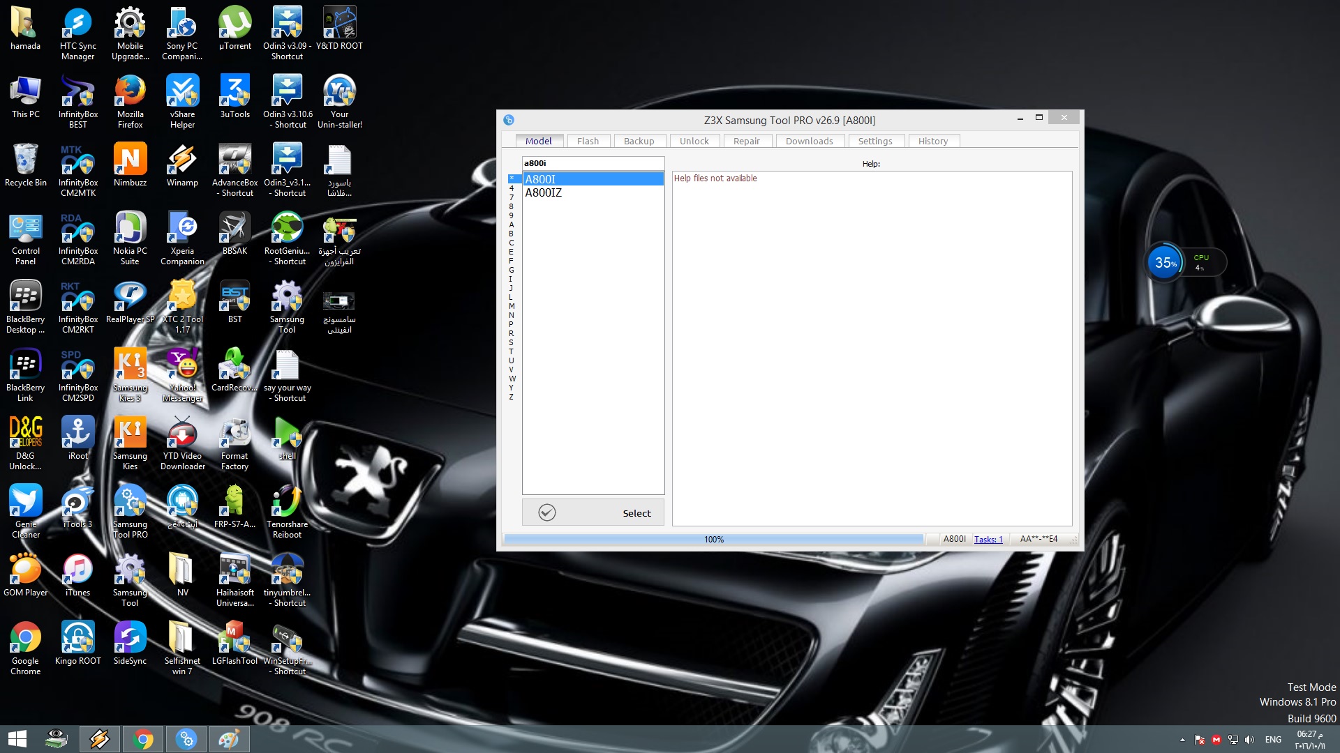Viewport: 1340px width, 753px height.
Task: Open HTC Sync Manager desktop icon
Action: tap(77, 33)
